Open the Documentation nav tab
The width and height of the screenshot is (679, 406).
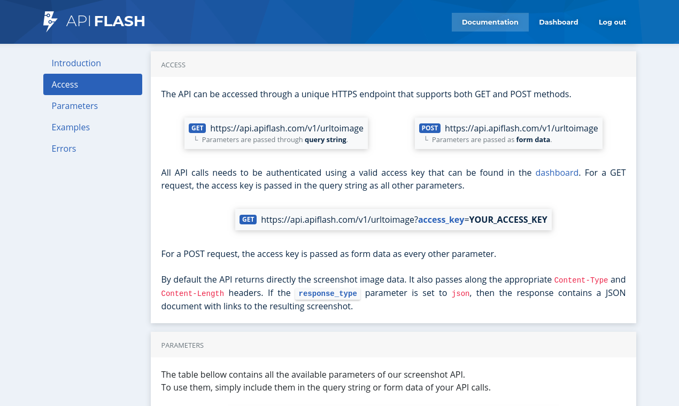click(x=490, y=22)
